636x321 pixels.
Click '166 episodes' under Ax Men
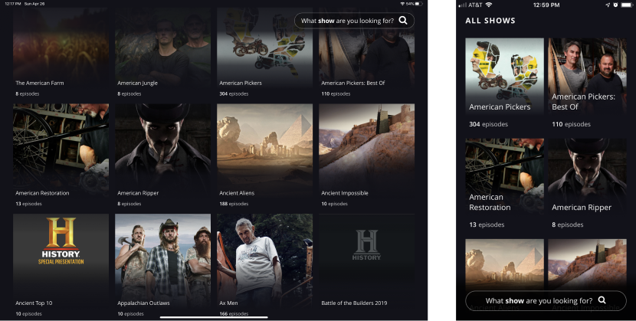click(234, 313)
